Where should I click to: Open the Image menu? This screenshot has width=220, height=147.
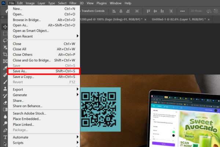[x=30, y=3]
